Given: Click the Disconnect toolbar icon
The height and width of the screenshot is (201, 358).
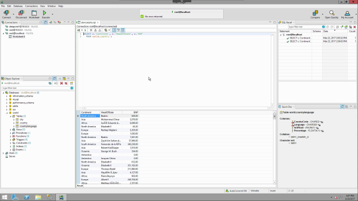Looking at the screenshot, I should (21, 14).
